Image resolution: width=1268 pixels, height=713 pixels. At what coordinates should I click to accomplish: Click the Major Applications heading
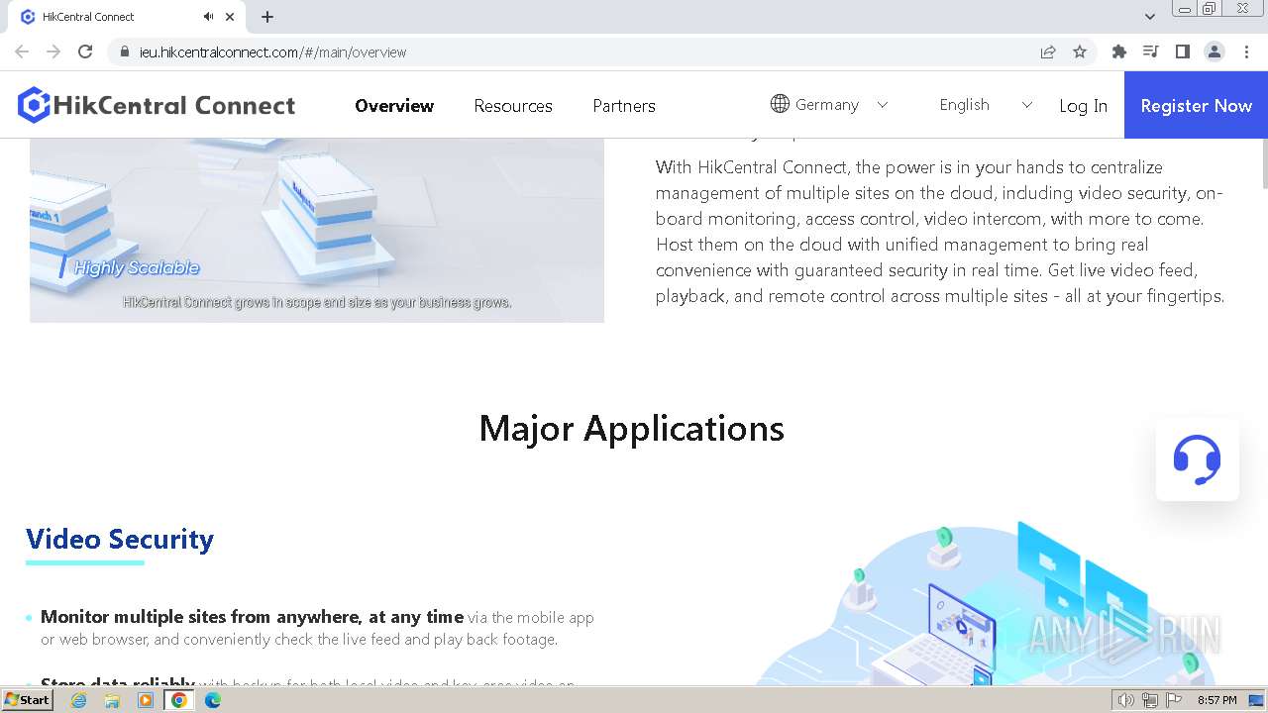click(632, 428)
